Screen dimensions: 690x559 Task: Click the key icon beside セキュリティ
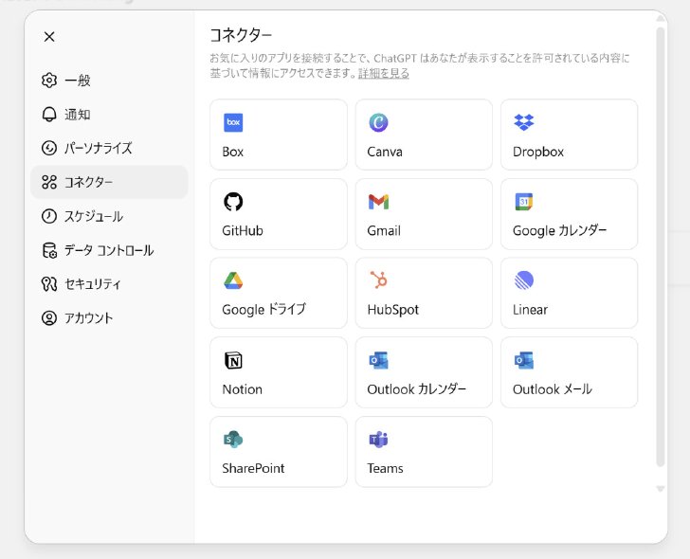point(49,284)
